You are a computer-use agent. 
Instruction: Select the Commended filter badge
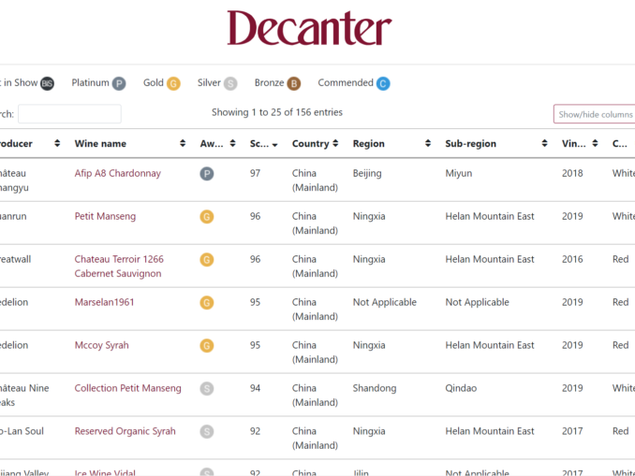383,83
